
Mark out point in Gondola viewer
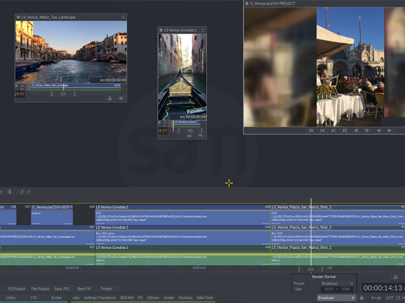201,131
